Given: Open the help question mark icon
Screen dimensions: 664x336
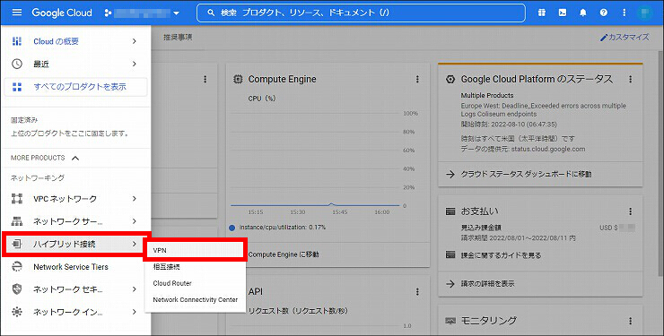Looking at the screenshot, I should [604, 13].
